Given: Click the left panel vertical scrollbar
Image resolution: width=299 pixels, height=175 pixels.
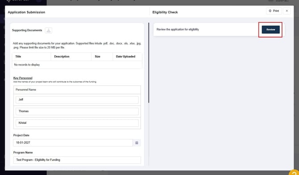Looking at the screenshot, I should [149, 63].
